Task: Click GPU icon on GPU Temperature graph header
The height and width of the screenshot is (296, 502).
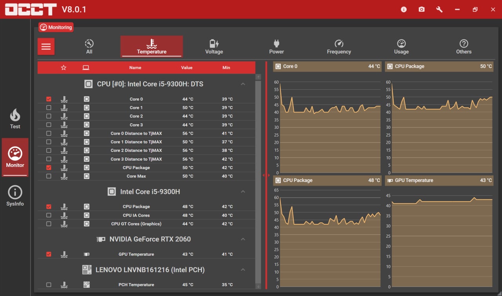Action: [390, 180]
